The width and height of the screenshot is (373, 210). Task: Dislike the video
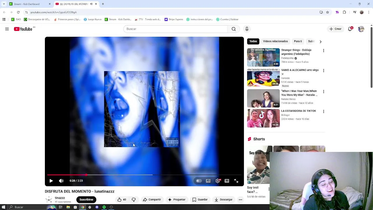(134, 199)
